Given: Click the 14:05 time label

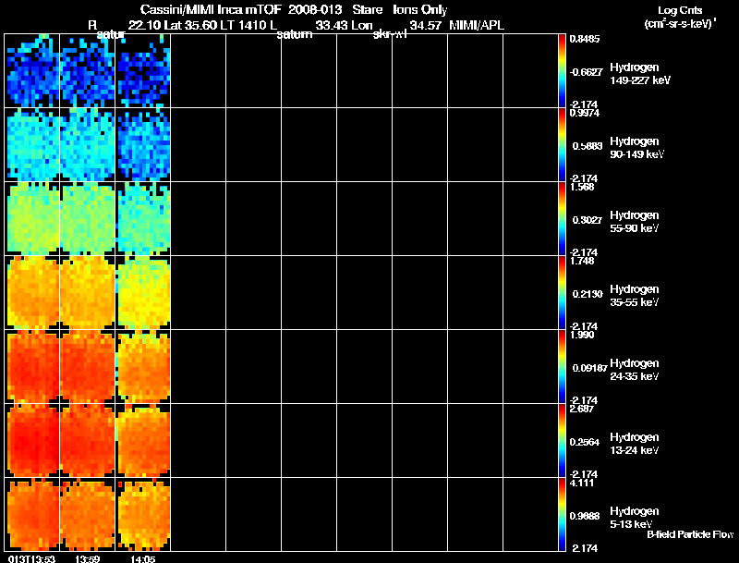Looking at the screenshot, I should click(143, 558).
